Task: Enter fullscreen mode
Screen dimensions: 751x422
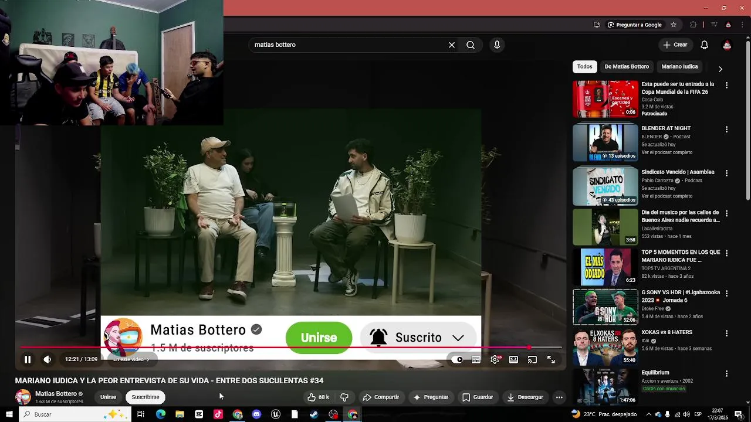Action: [x=551, y=359]
